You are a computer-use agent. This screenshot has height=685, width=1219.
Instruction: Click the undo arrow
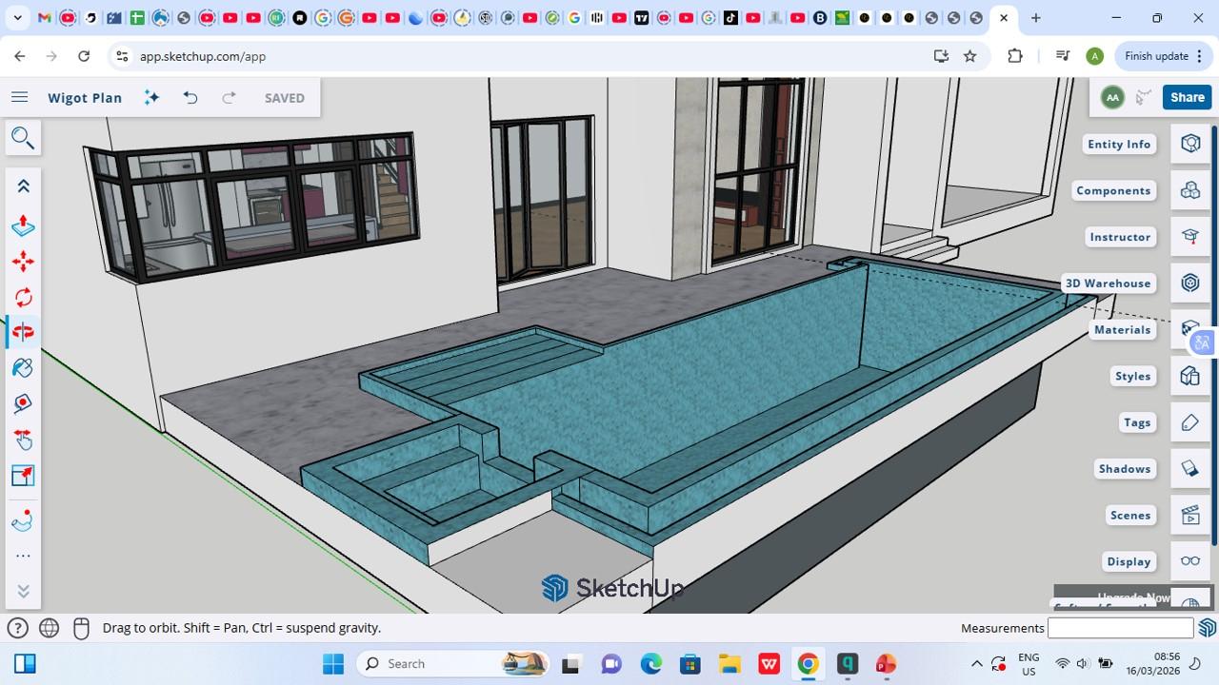click(x=190, y=98)
